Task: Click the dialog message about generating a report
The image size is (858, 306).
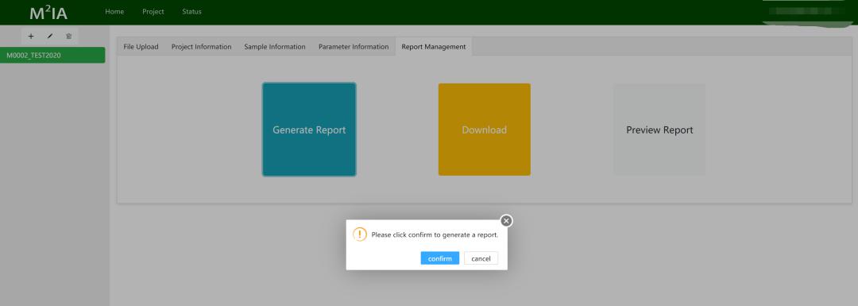Action: tap(435, 234)
